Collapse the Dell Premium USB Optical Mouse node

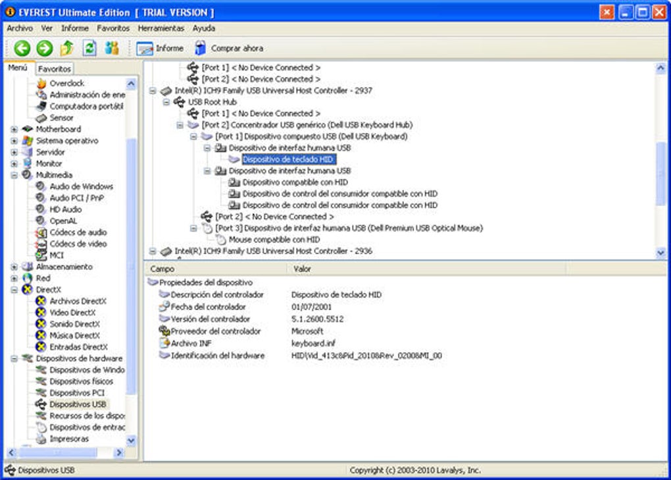(194, 228)
